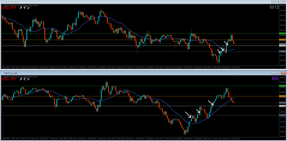Click the purple M5 timeframe label
This screenshot has height=141, width=287.
[275, 79]
